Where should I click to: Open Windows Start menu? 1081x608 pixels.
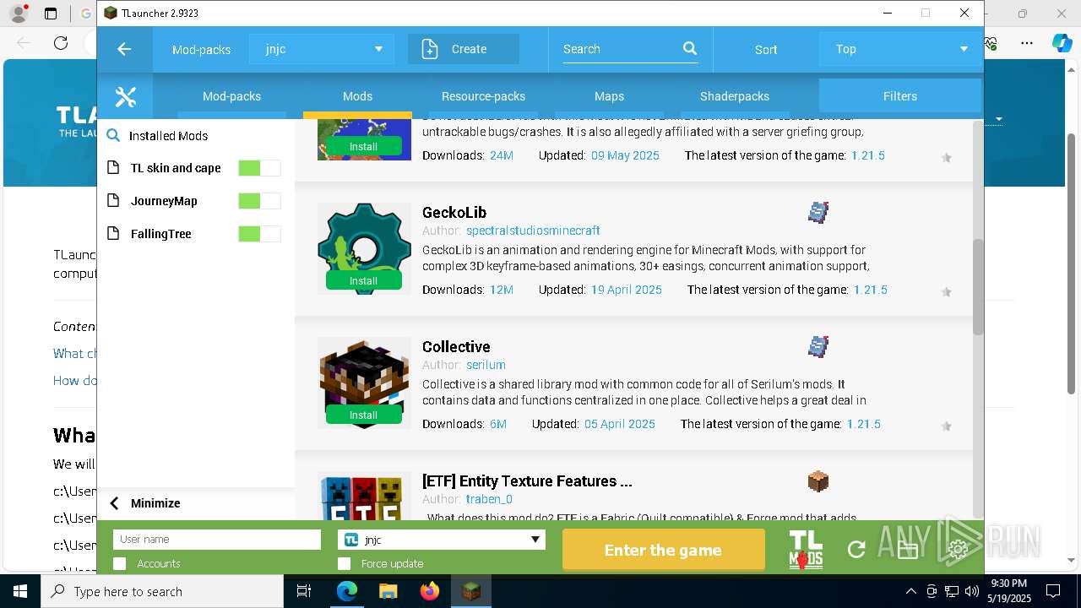(x=19, y=591)
